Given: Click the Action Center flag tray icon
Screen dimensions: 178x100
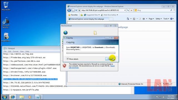Looking at the screenshot, I should [157, 97].
